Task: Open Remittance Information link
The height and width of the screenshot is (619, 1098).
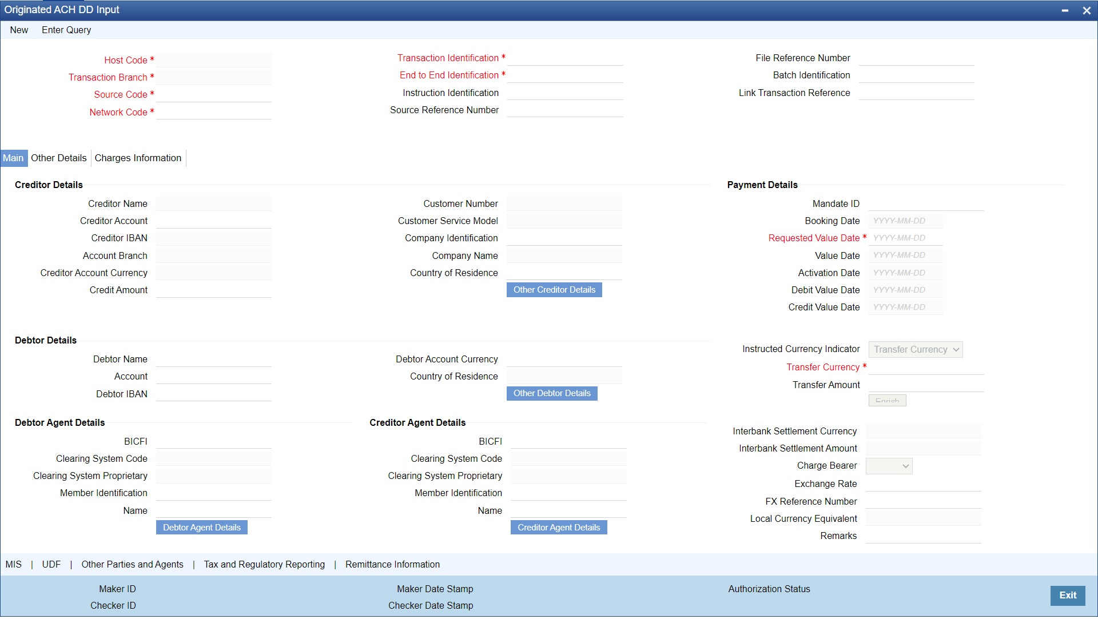Action: pos(392,565)
